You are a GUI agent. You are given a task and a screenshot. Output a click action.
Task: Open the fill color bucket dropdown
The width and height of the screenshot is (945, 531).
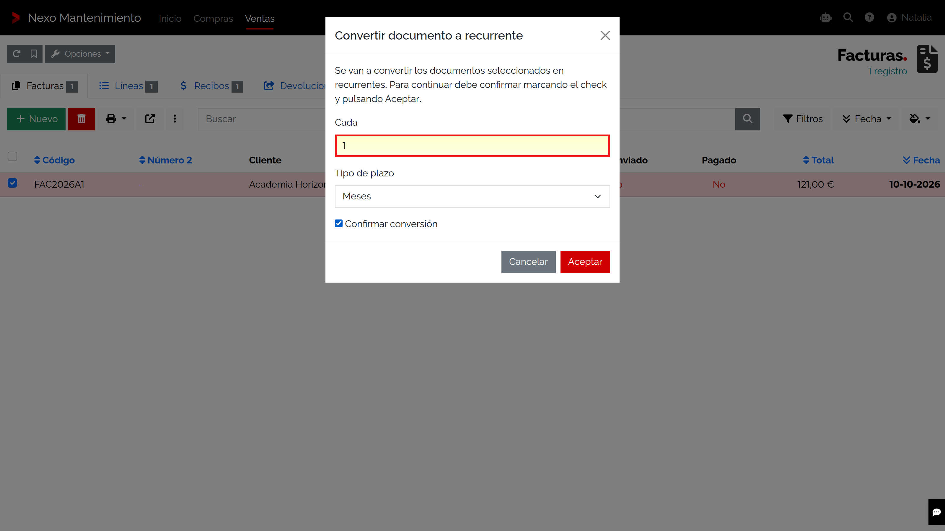coord(920,119)
